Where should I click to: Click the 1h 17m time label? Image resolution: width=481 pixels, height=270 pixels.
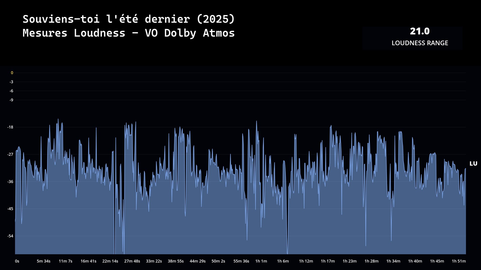click(328, 261)
